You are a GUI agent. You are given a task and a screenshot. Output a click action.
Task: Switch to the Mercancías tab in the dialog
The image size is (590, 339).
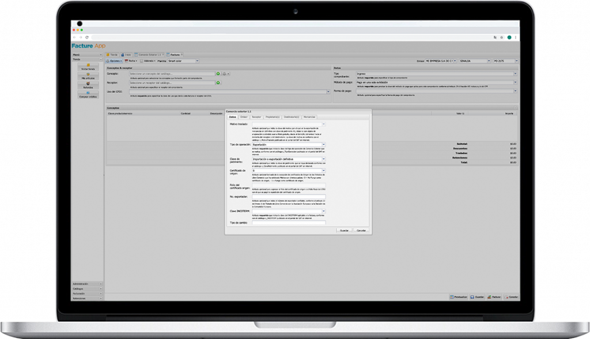point(309,116)
